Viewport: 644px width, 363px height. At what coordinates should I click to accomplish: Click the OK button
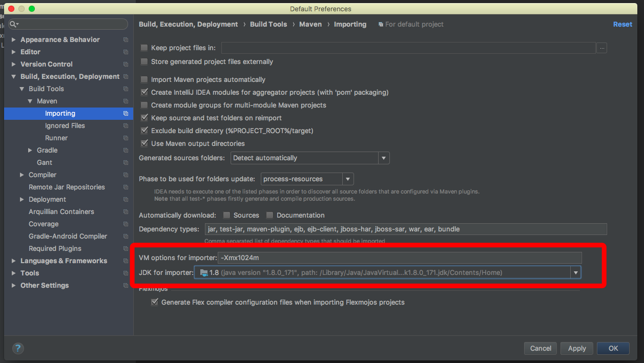point(613,349)
